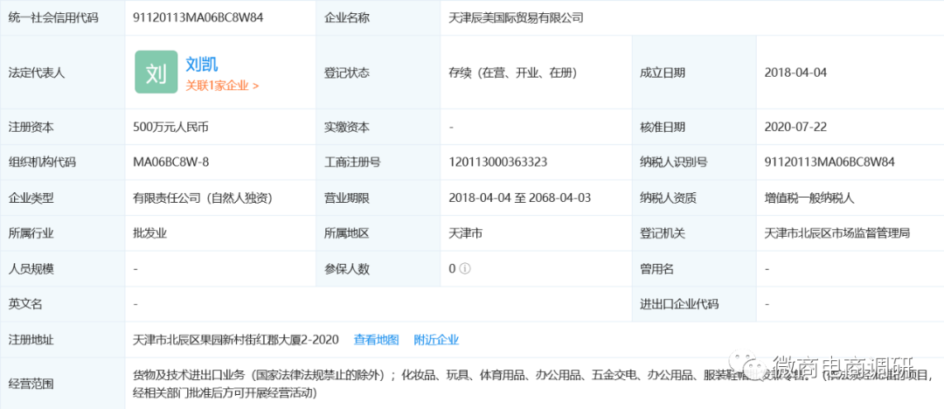Click the 注册资本 label
The width and height of the screenshot is (944, 409).
[31, 127]
